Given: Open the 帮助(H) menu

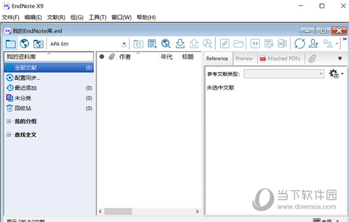Looking at the screenshot, I should point(146,17).
